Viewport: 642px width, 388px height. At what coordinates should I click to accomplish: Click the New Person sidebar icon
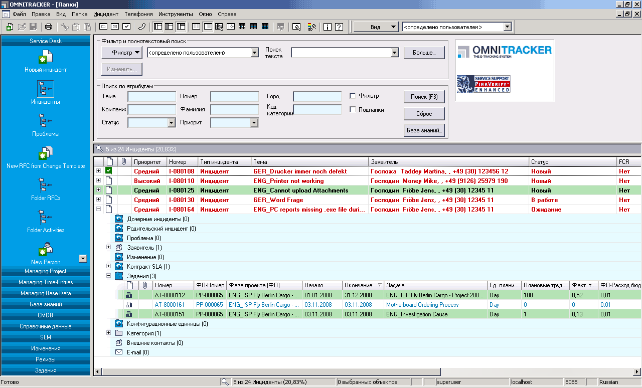(x=46, y=249)
